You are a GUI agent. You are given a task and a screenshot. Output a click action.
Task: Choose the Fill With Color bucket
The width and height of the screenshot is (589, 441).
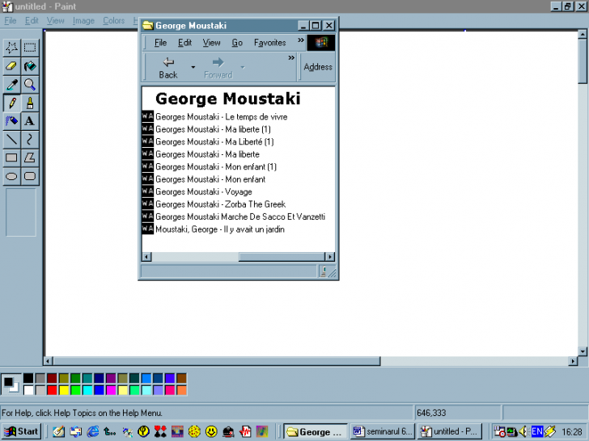(30, 66)
